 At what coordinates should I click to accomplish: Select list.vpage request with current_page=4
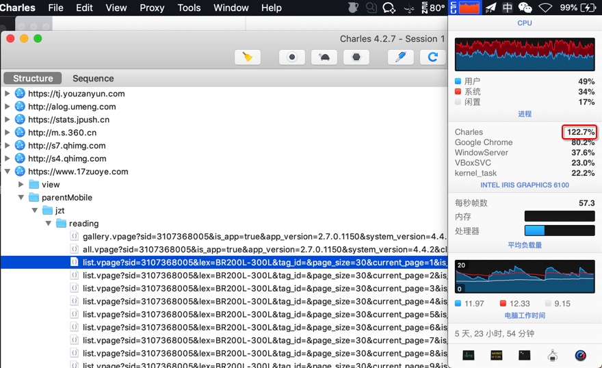tap(224, 301)
